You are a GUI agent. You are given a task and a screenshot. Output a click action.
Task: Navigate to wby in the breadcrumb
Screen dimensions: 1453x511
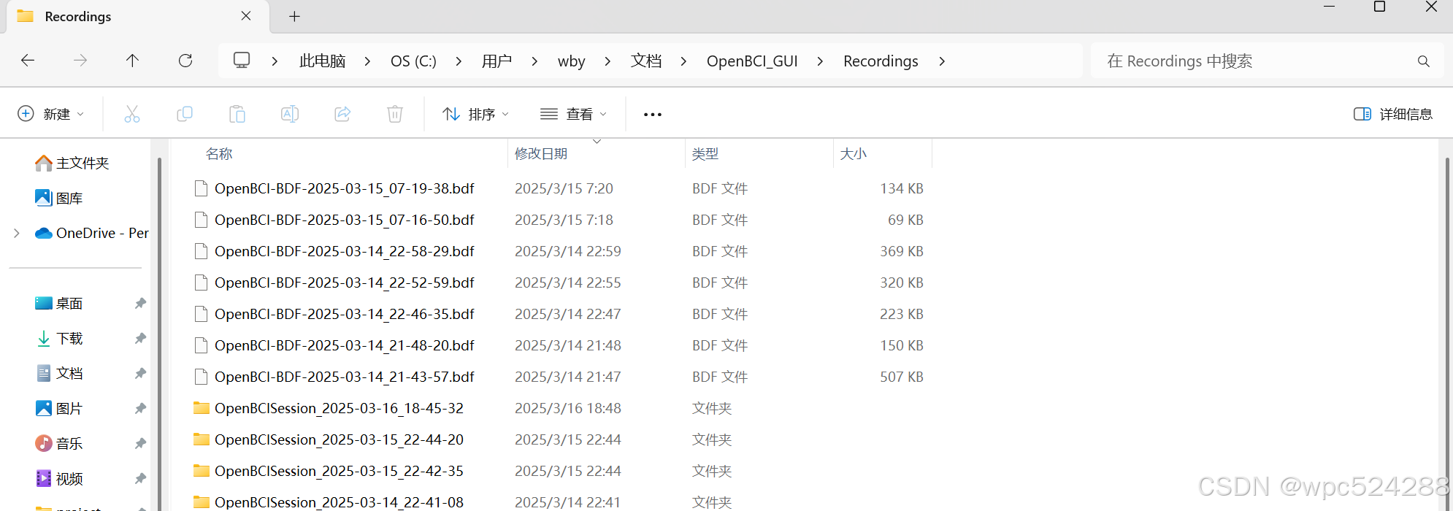(571, 61)
